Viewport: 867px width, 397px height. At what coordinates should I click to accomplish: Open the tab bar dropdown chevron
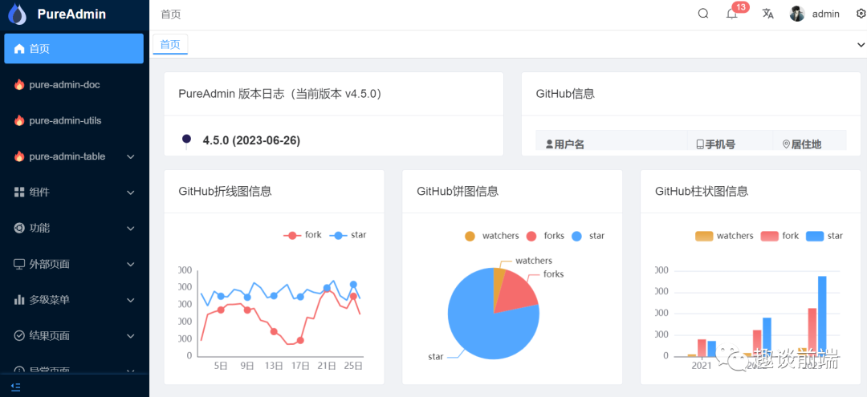tap(861, 45)
